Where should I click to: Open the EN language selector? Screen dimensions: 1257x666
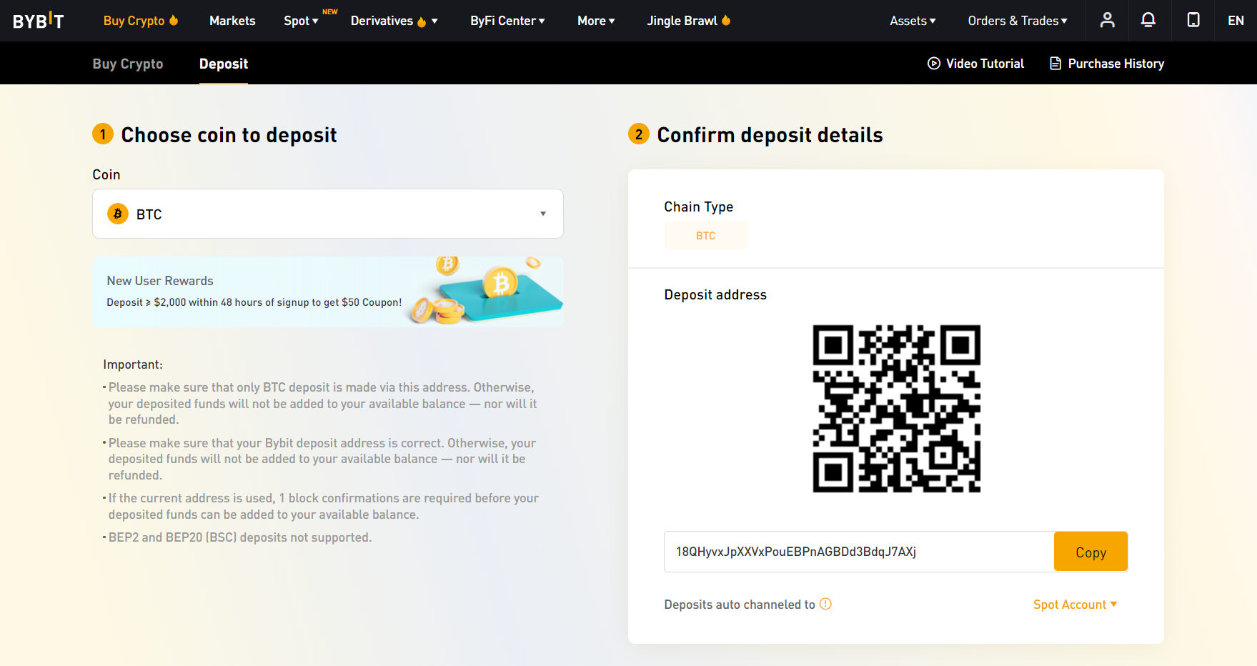(x=1236, y=21)
